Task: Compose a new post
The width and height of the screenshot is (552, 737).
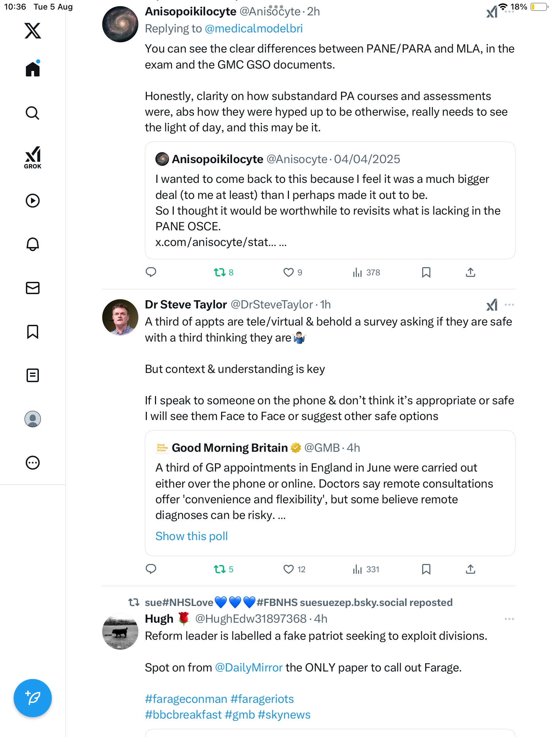Action: pos(33,698)
